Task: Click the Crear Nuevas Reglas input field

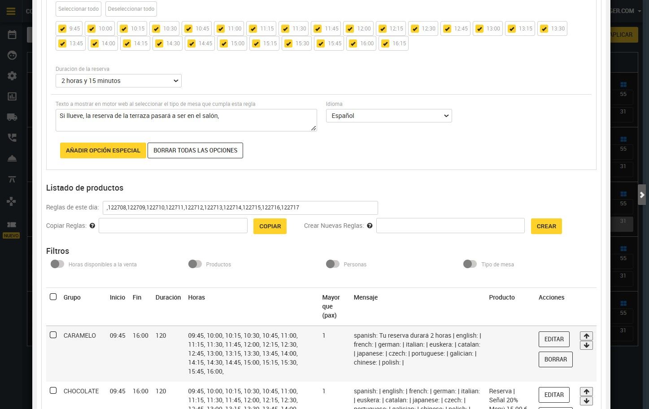Action: click(x=450, y=226)
